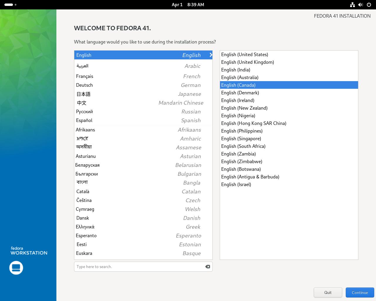Viewport: 376px width, 301px height.
Task: Select the Français (French) language row
Action: (143, 76)
